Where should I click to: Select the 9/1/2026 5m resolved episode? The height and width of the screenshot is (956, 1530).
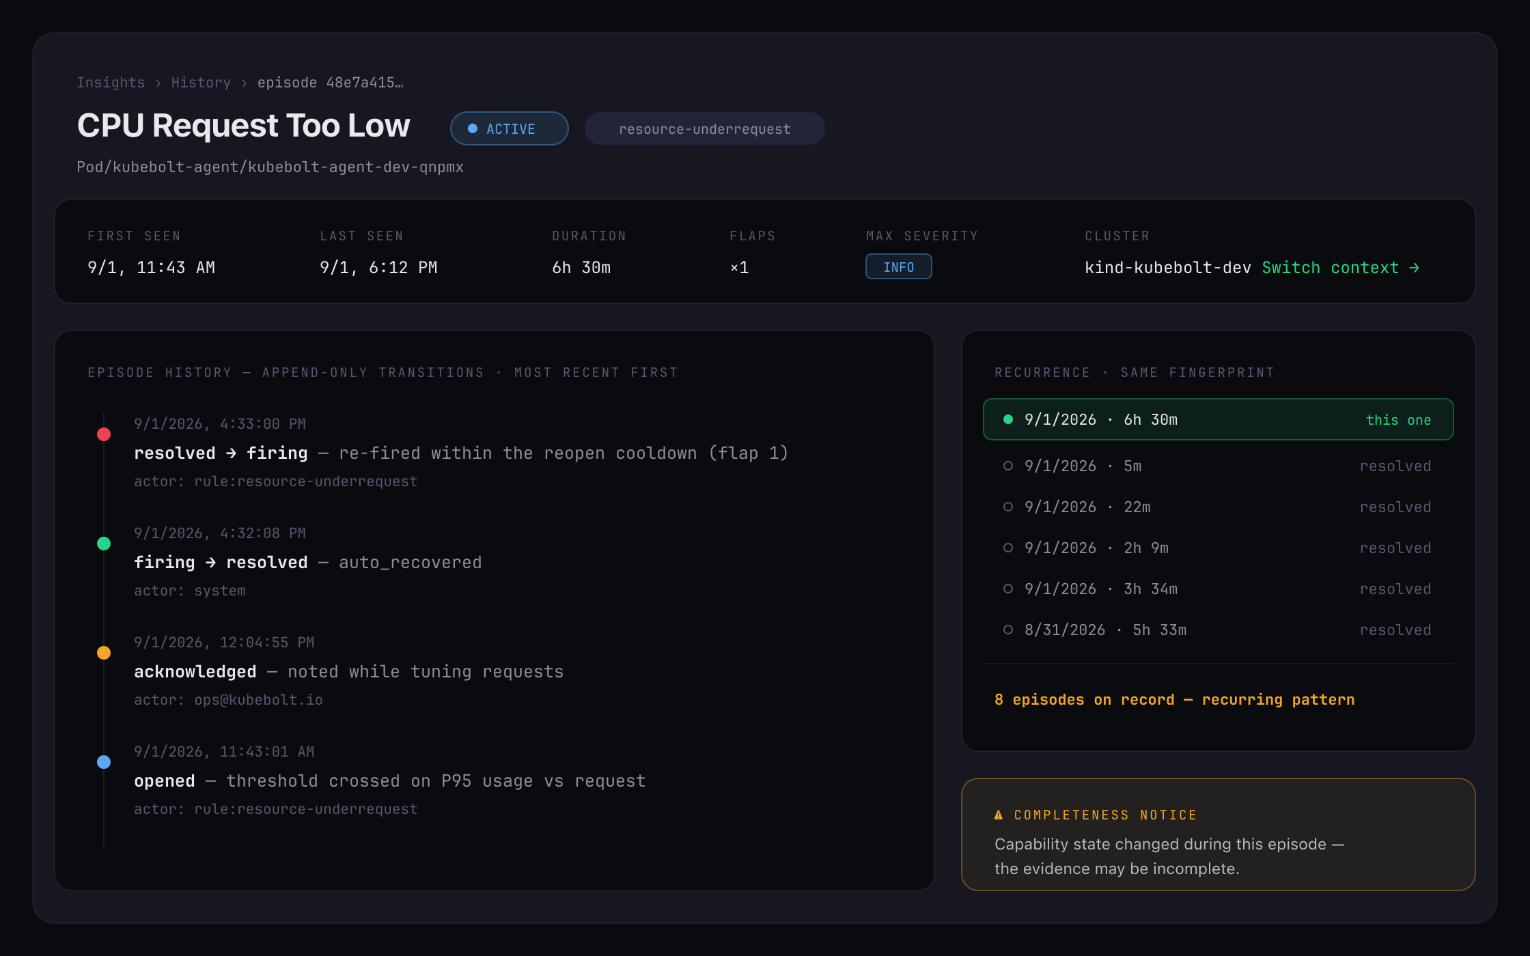[1218, 466]
